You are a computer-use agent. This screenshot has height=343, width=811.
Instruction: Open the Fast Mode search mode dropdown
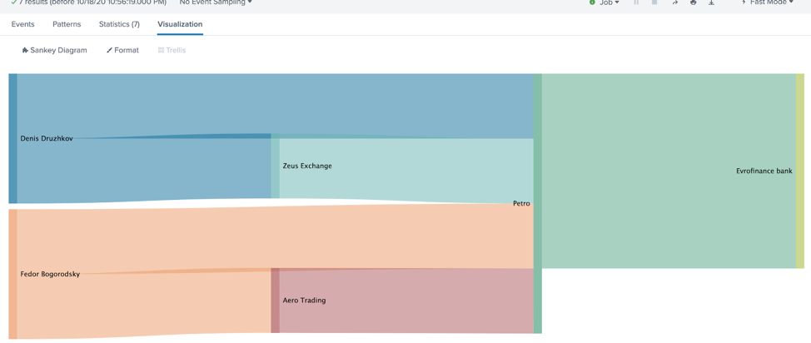(x=768, y=2)
